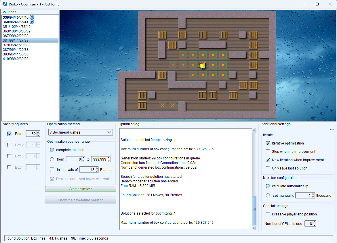Click the Start optimizer button
This screenshot has height=243, width=337.
point(81,189)
